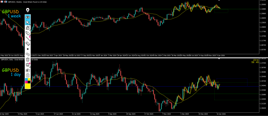This screenshot has height=116, width=268.
Task: Select the highlighter marker tool
Action: tap(28, 33)
